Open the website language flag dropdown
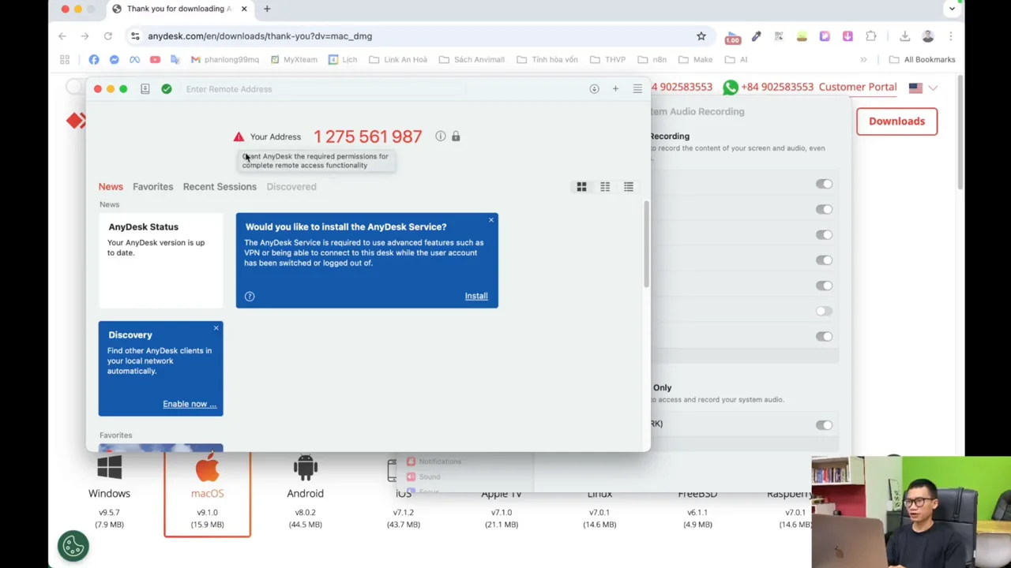Screen dimensions: 1011x568 pyautogui.click(x=923, y=88)
